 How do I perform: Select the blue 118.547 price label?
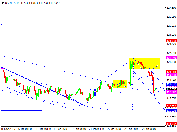[171, 84]
